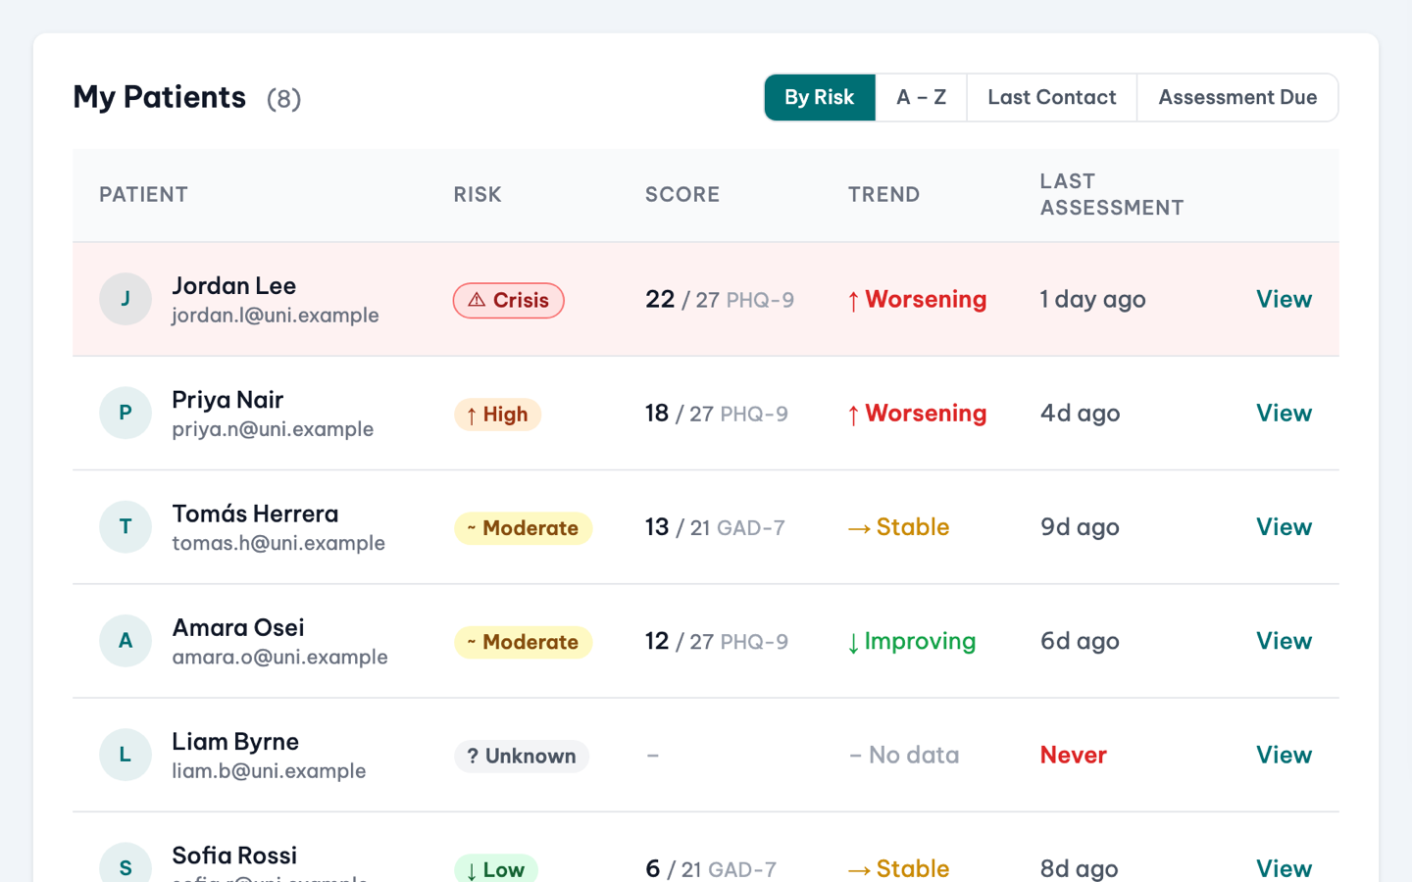Click Sofia Rossi's S avatar
This screenshot has width=1412, height=882.
(126, 862)
